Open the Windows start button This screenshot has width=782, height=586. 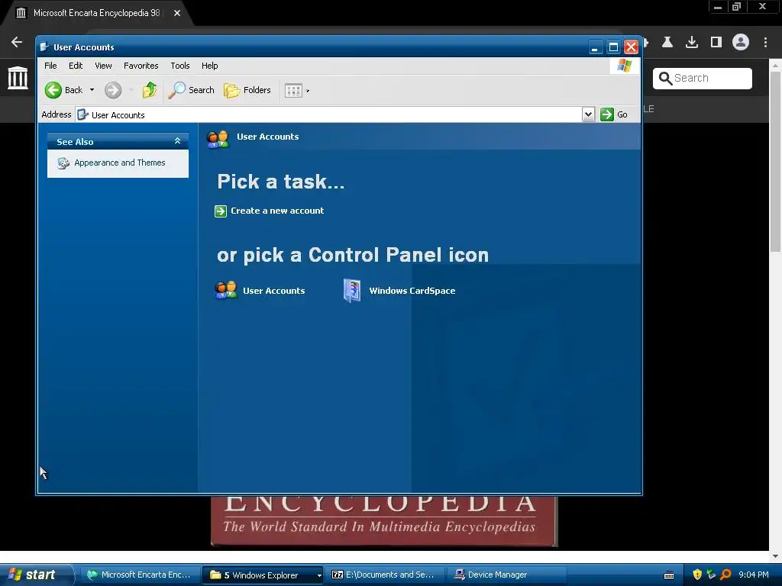37,575
